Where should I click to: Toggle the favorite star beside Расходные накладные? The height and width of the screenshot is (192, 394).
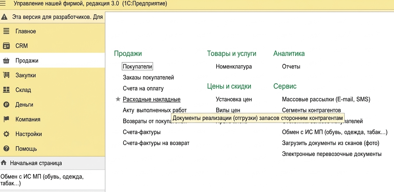118,99
